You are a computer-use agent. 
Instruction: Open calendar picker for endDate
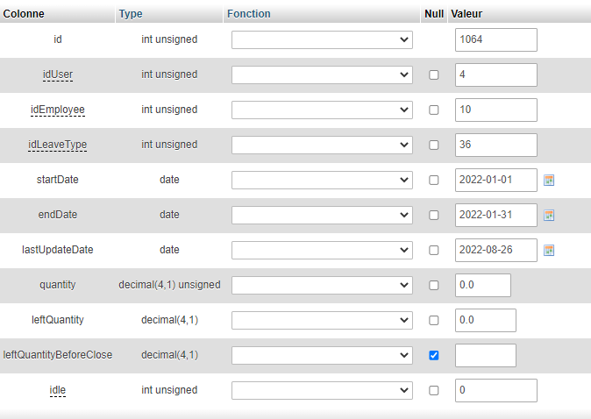pyautogui.click(x=550, y=215)
